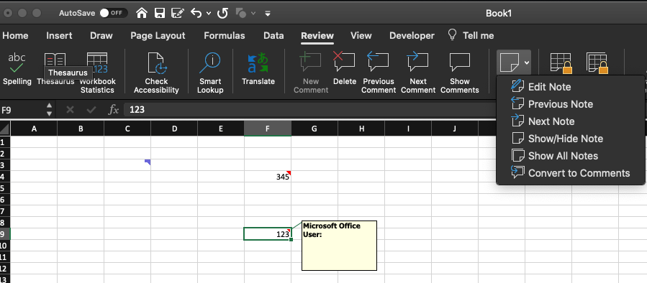Click the formula bar containing 123

[x=309, y=110]
